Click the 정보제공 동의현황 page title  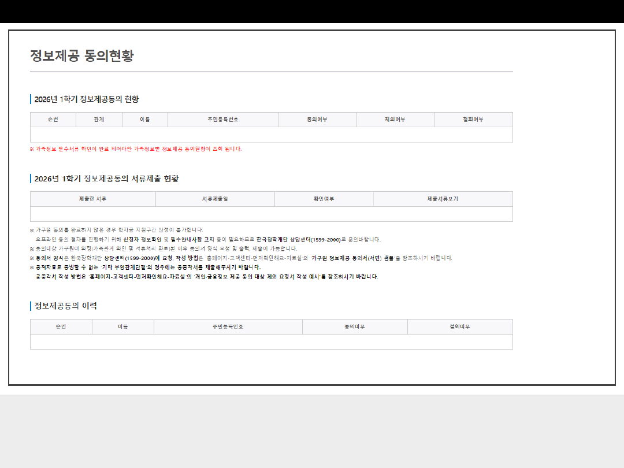(x=81, y=56)
